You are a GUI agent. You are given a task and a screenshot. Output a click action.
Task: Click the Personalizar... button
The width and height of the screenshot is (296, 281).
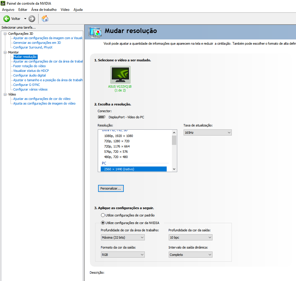pos(111,188)
